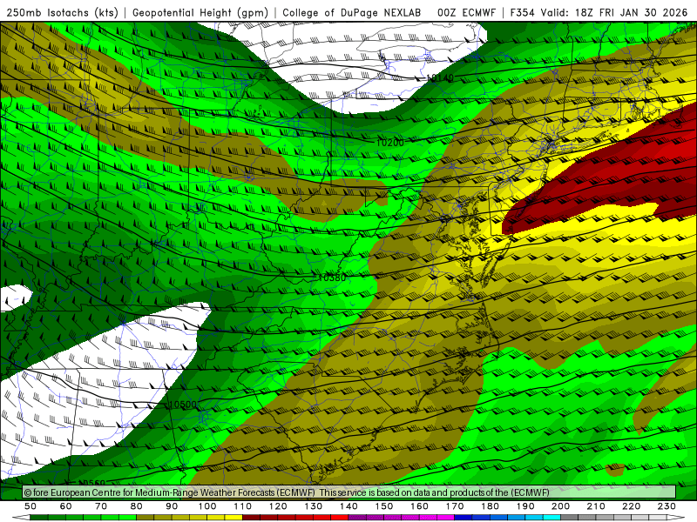Image resolution: width=697 pixels, height=522 pixels.
Task: Click the 220 knot colorbar label
Action: click(632, 506)
